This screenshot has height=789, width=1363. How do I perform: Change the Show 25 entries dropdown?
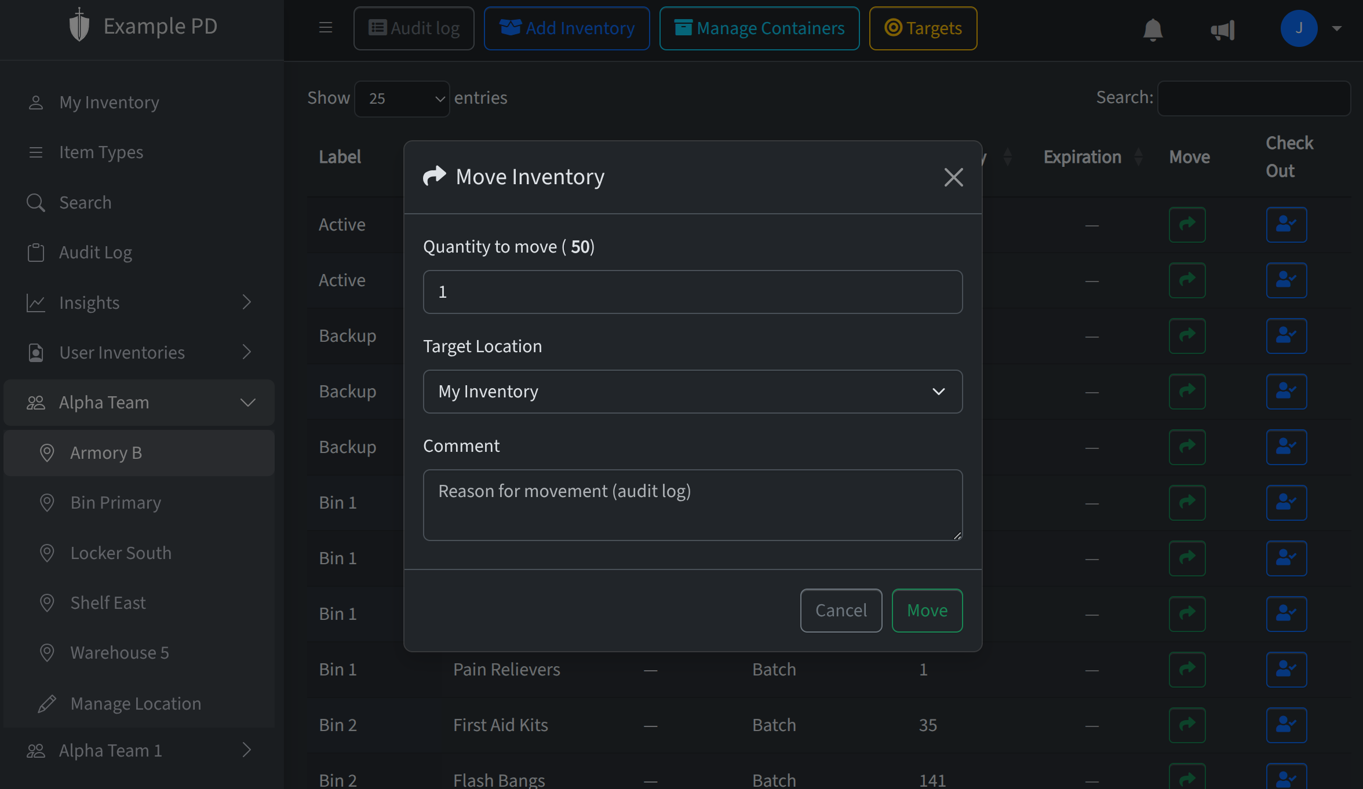[x=402, y=98]
